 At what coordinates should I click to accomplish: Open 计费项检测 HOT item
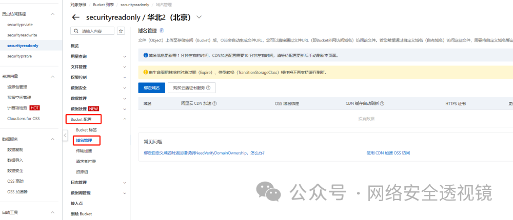coord(23,108)
